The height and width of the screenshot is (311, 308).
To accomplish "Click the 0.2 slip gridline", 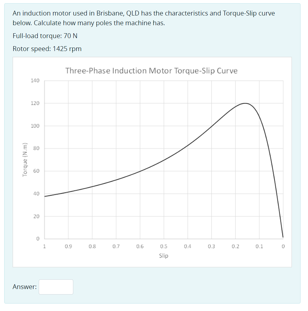I will 235,161.
